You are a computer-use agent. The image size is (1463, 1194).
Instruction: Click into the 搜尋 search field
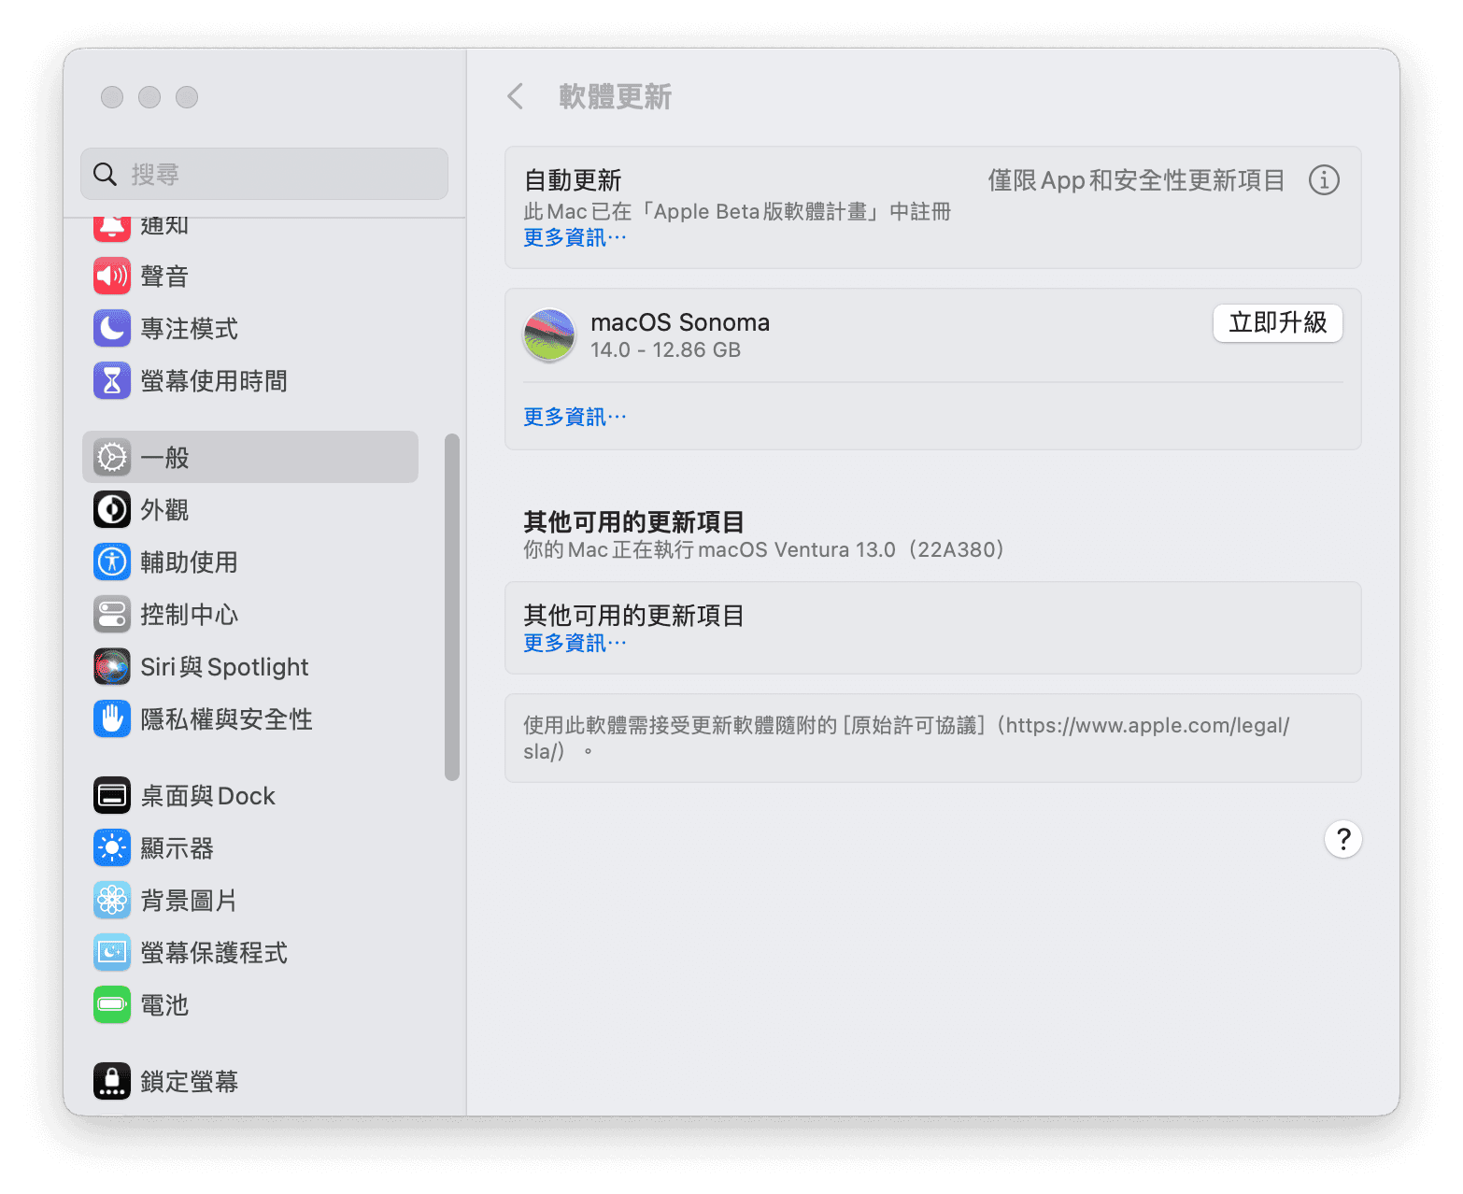tap(264, 174)
